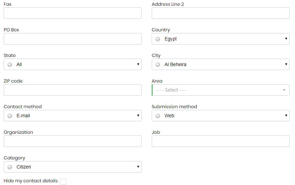Expand the Contact method E-mail dropdown arrow

coord(138,116)
